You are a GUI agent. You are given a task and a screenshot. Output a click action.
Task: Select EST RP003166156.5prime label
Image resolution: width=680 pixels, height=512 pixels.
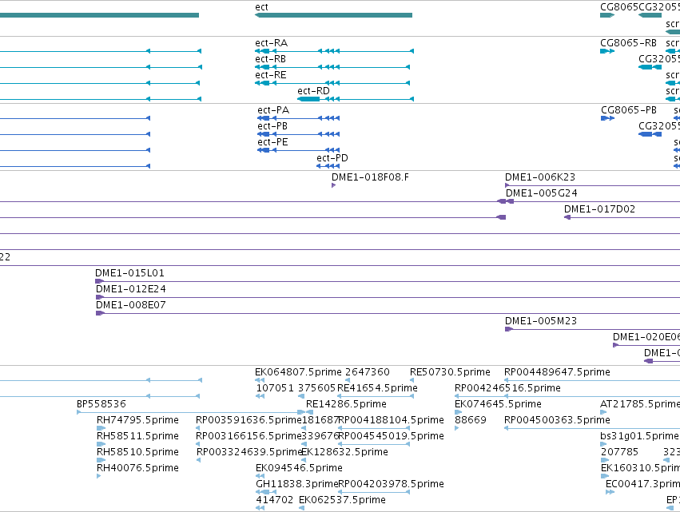point(249,436)
